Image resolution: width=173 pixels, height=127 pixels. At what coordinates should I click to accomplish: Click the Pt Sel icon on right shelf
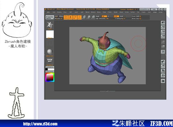(163, 42)
